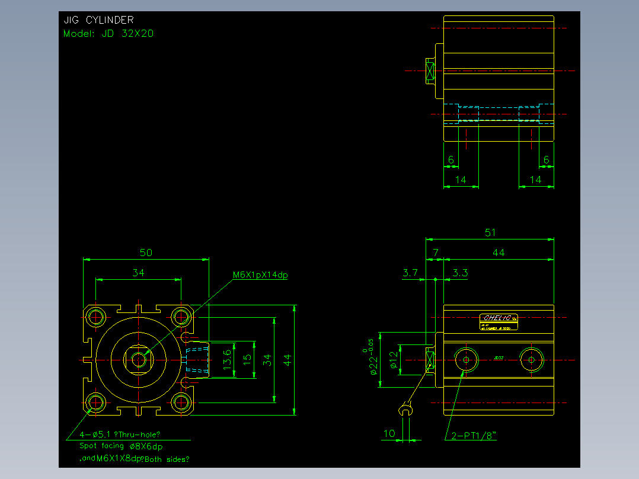
Task: Click the ø12 rod diameter dimension
Action: point(394,360)
